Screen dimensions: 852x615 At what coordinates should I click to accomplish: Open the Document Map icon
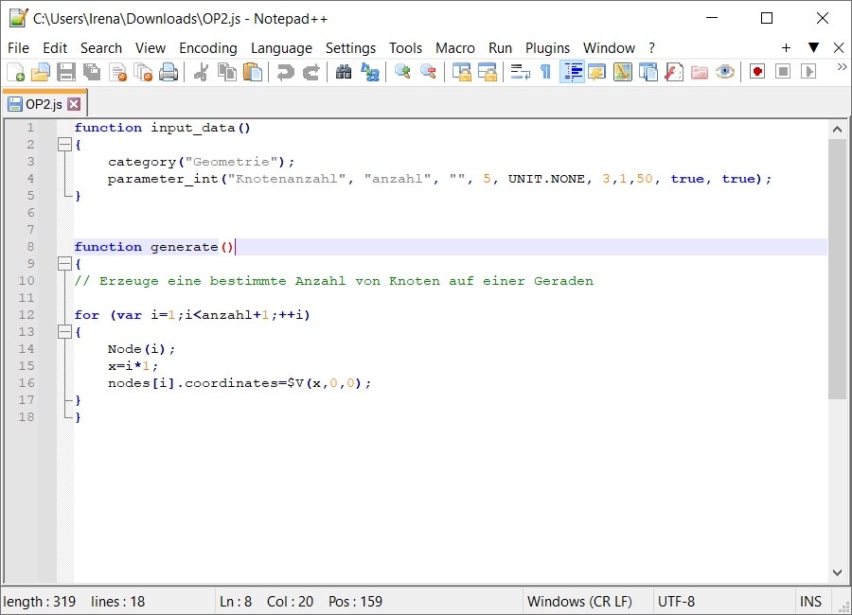623,72
